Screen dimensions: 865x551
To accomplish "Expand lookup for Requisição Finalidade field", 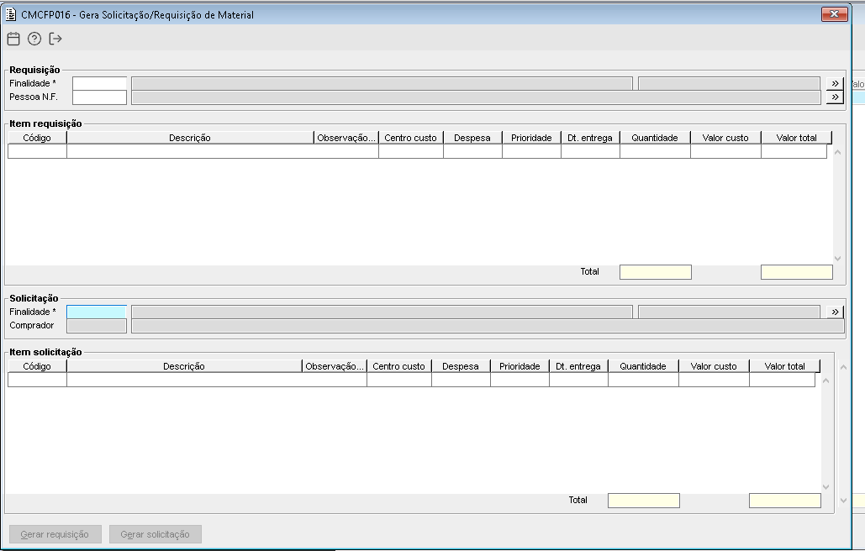I will (x=834, y=83).
